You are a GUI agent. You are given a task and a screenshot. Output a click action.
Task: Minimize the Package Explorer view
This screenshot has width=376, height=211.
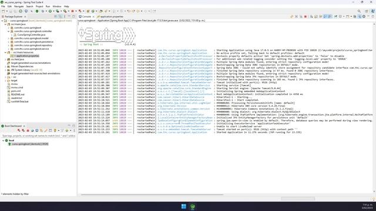pos(69,16)
